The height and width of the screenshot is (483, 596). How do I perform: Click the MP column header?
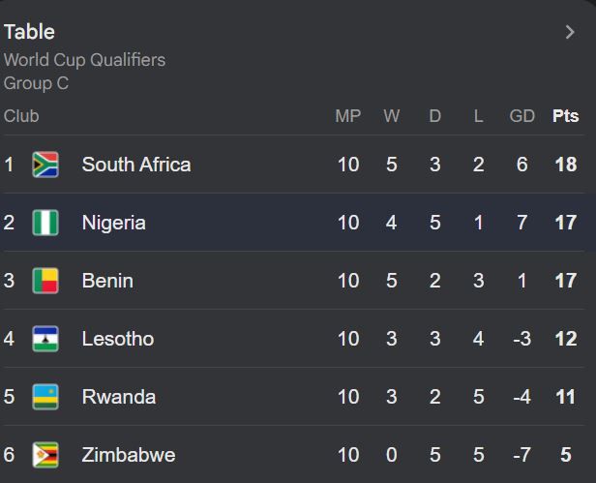[347, 116]
